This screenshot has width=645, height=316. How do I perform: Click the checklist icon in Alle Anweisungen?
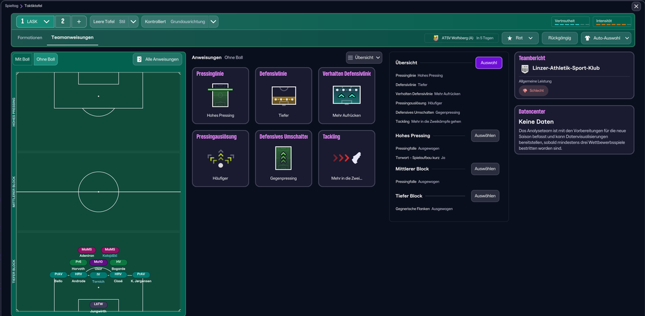(139, 59)
